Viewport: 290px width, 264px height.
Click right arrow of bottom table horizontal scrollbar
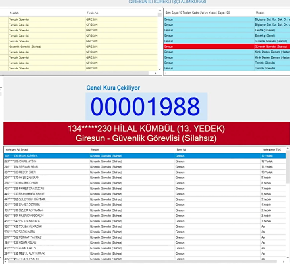(284, 262)
